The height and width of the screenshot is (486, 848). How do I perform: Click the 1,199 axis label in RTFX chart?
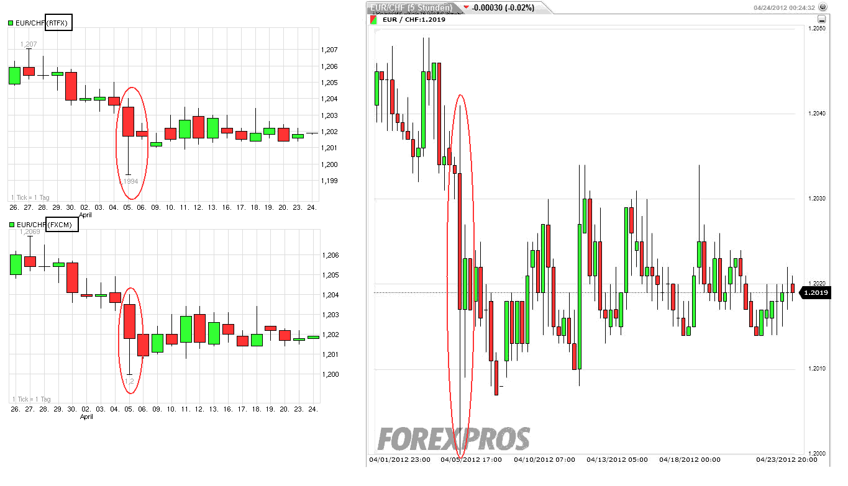330,181
